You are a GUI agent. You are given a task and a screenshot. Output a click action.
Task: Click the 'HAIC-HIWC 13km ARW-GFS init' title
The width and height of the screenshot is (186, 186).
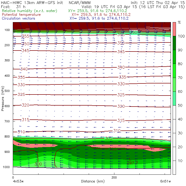tap(32, 3)
